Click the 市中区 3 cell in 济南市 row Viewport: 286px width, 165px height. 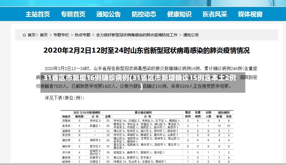coord(95,121)
